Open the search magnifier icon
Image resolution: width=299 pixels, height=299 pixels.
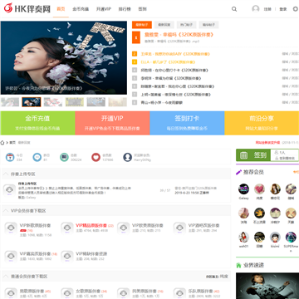pos(234,9)
